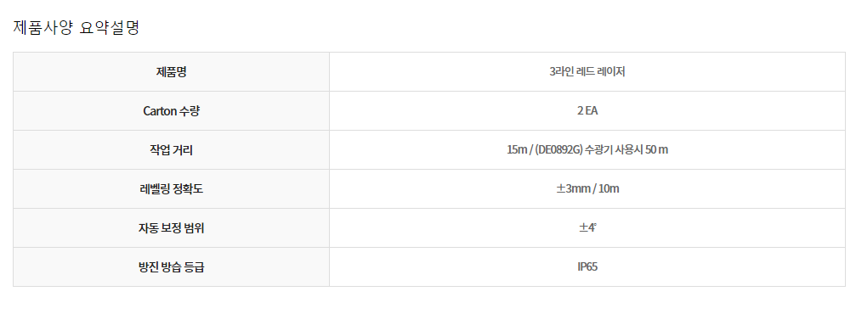Click the ±3mm / 10m accuracy value
The height and width of the screenshot is (325, 856).
[587, 188]
